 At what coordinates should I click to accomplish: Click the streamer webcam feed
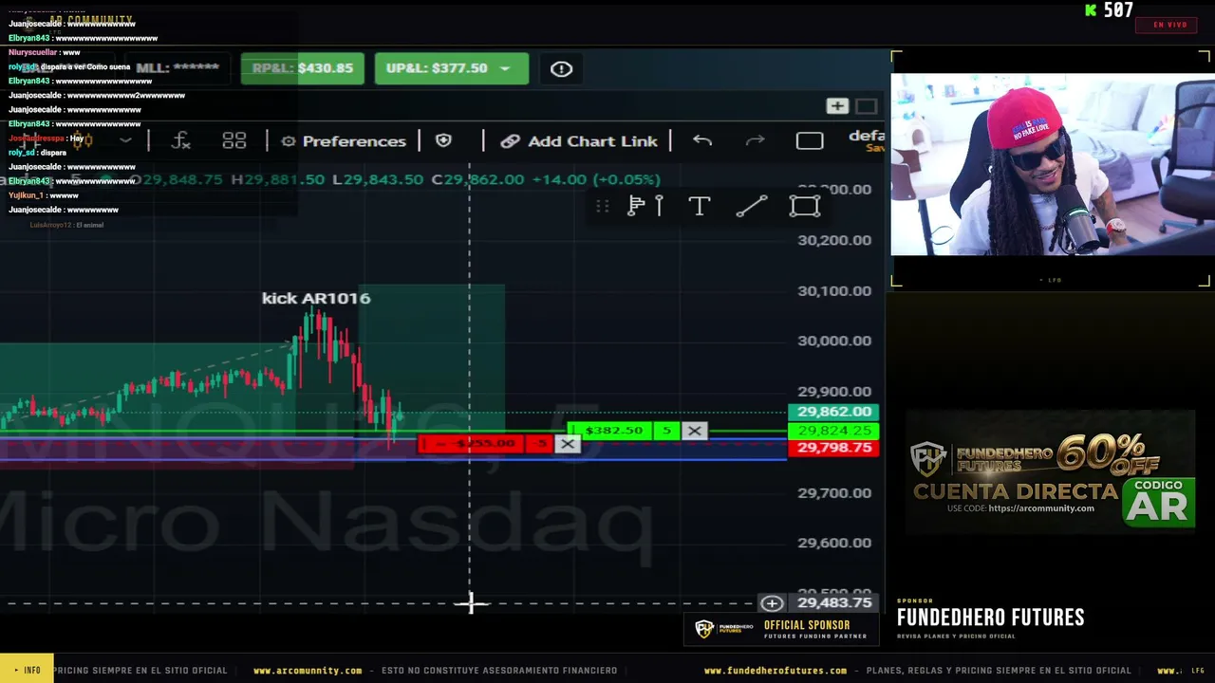(x=1052, y=165)
